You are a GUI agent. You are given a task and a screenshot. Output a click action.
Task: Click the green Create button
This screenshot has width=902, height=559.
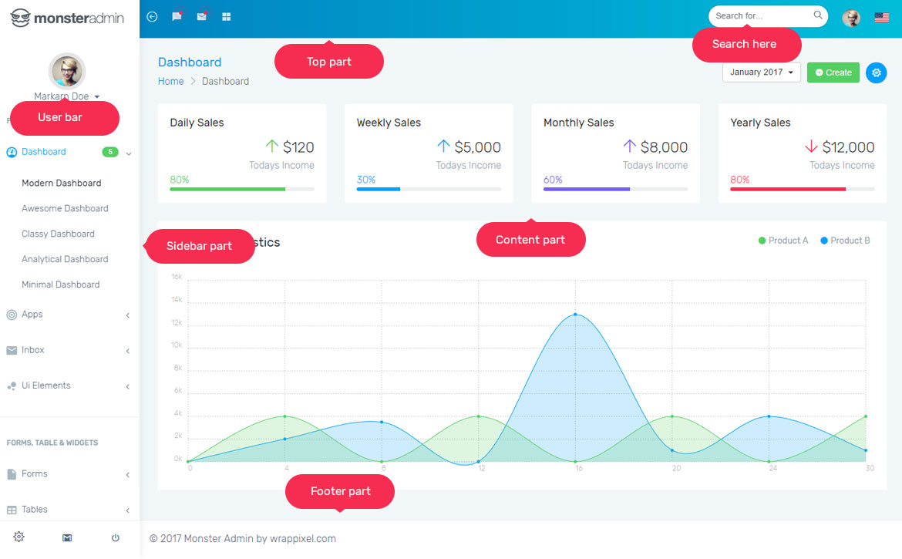click(x=833, y=72)
